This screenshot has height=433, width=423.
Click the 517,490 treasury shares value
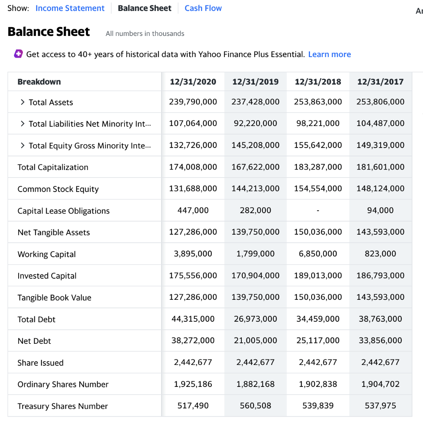point(193,406)
